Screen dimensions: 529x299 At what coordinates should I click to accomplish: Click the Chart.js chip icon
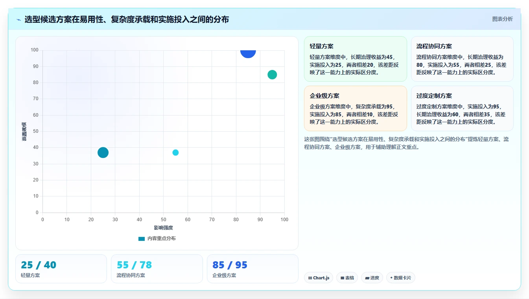(310, 278)
